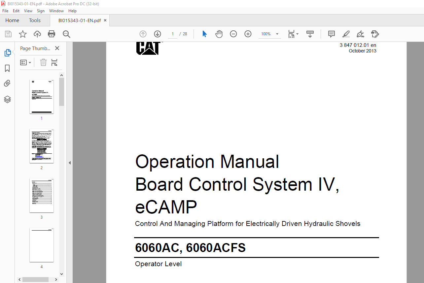
Task: Select page 4 thumbnail
Action: pyautogui.click(x=42, y=245)
